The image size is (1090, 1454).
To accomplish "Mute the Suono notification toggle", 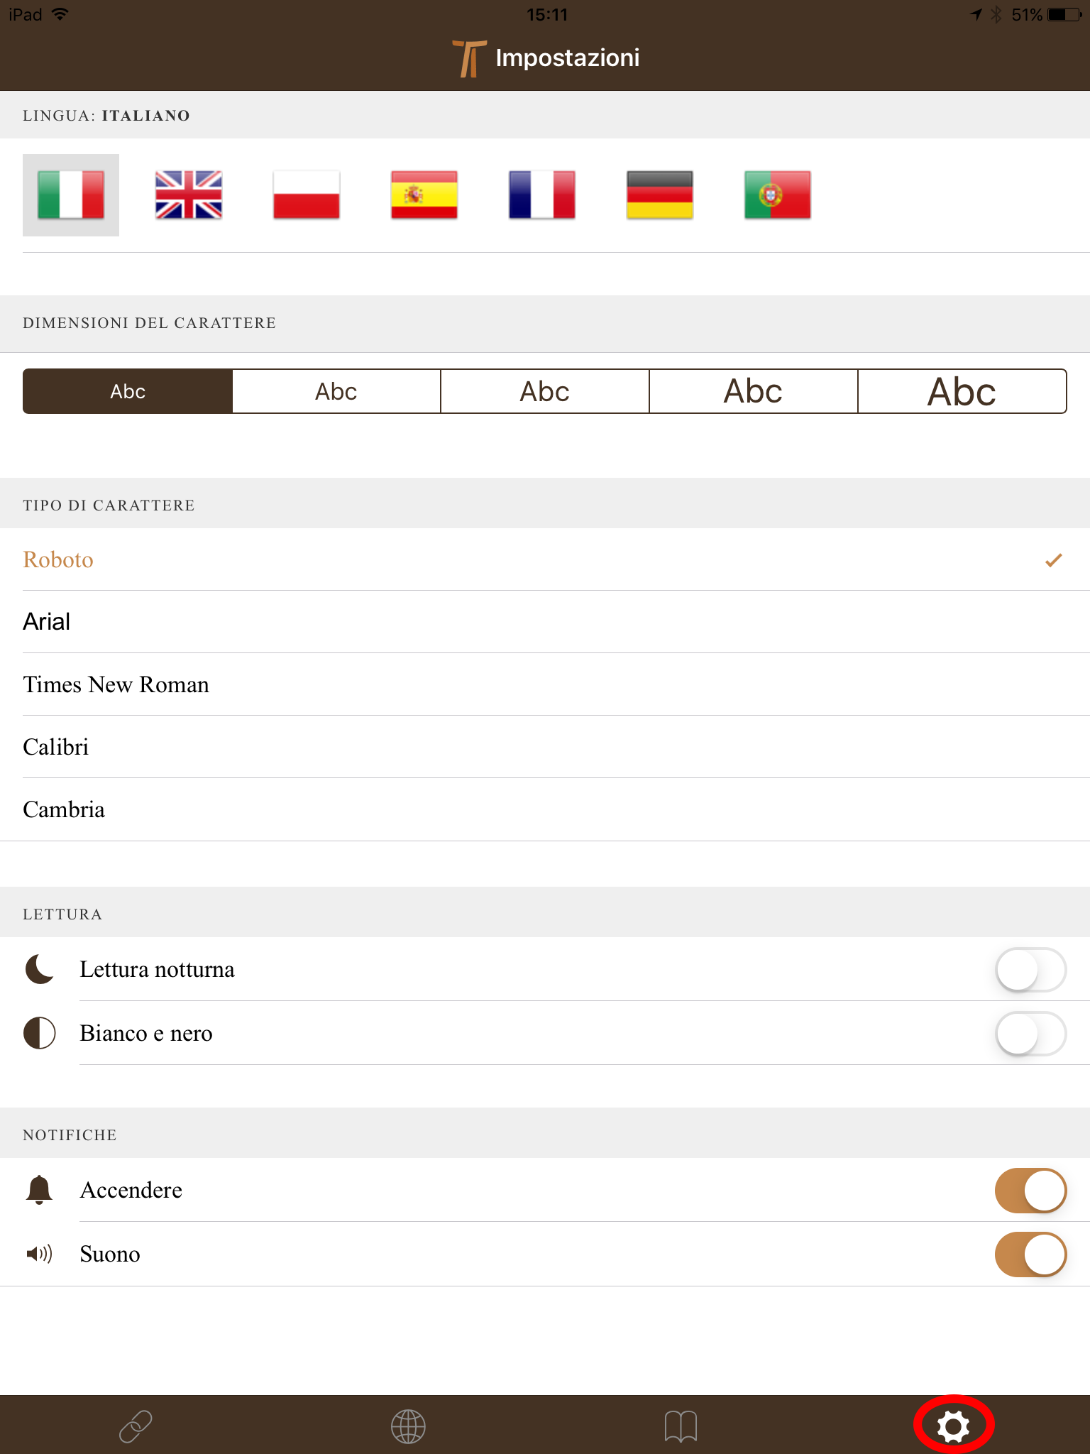I will (1030, 1255).
